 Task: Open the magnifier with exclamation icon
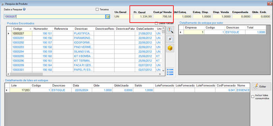(x=170, y=30)
